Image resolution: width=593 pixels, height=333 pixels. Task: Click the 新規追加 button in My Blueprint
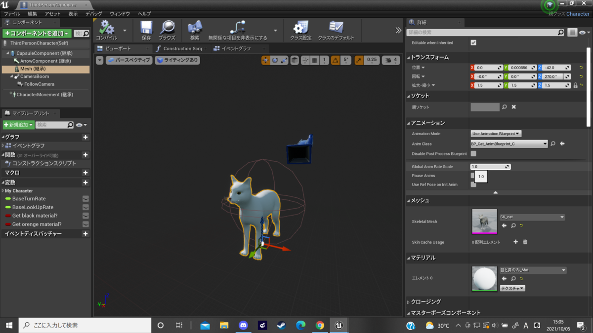click(18, 125)
